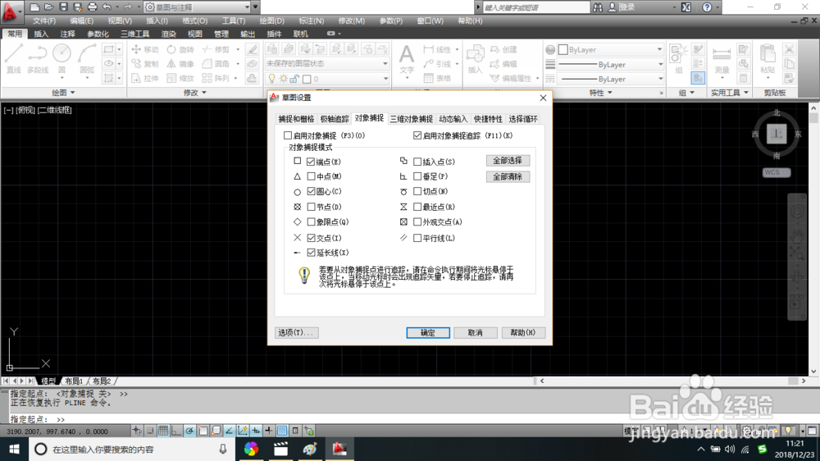The width and height of the screenshot is (820, 461).
Task: Expand the Group (组) panel
Action: (x=686, y=93)
